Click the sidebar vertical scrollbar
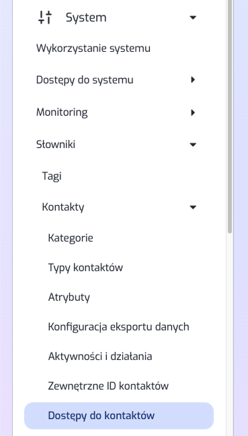The image size is (248, 436). point(230,117)
